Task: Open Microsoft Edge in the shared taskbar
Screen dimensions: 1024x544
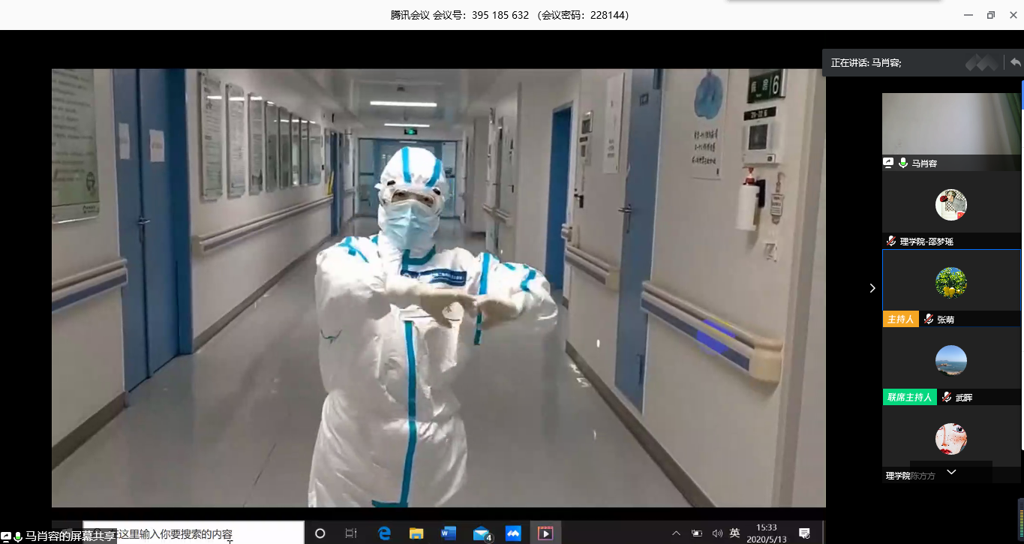Action: (x=385, y=533)
